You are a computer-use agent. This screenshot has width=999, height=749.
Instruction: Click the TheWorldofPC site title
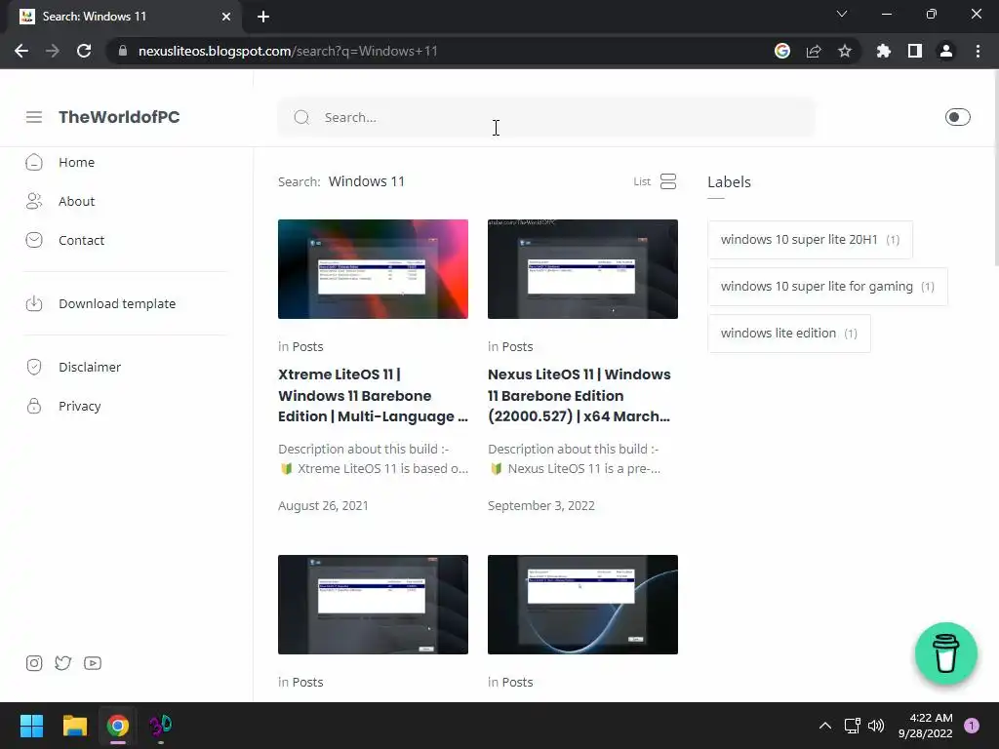tap(119, 117)
